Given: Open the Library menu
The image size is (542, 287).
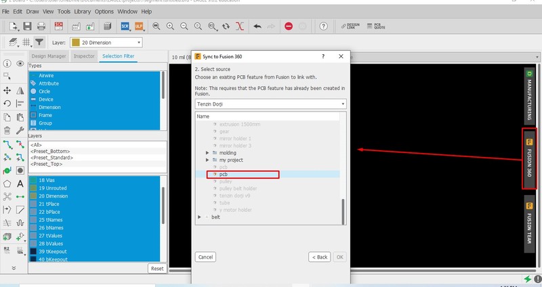Looking at the screenshot, I should [82, 12].
